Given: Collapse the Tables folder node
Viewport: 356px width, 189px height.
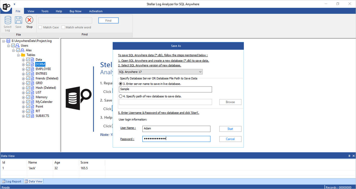Looking at the screenshot, I should click(x=19, y=55).
